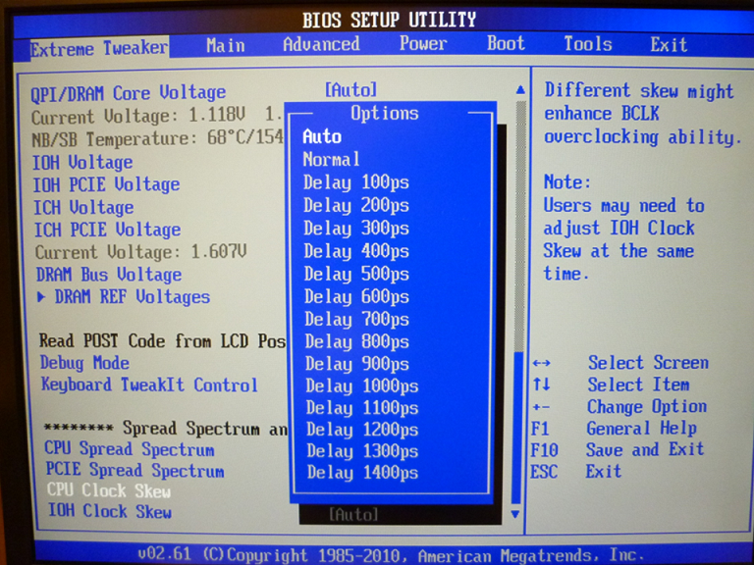The height and width of the screenshot is (565, 754).
Task: Click the blue scrollbar thumb
Action: (x=516, y=428)
